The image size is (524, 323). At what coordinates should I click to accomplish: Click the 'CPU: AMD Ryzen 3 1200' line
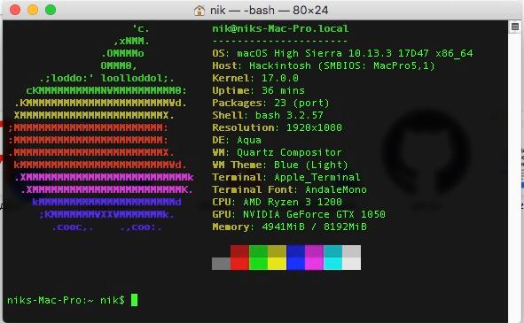point(277,202)
